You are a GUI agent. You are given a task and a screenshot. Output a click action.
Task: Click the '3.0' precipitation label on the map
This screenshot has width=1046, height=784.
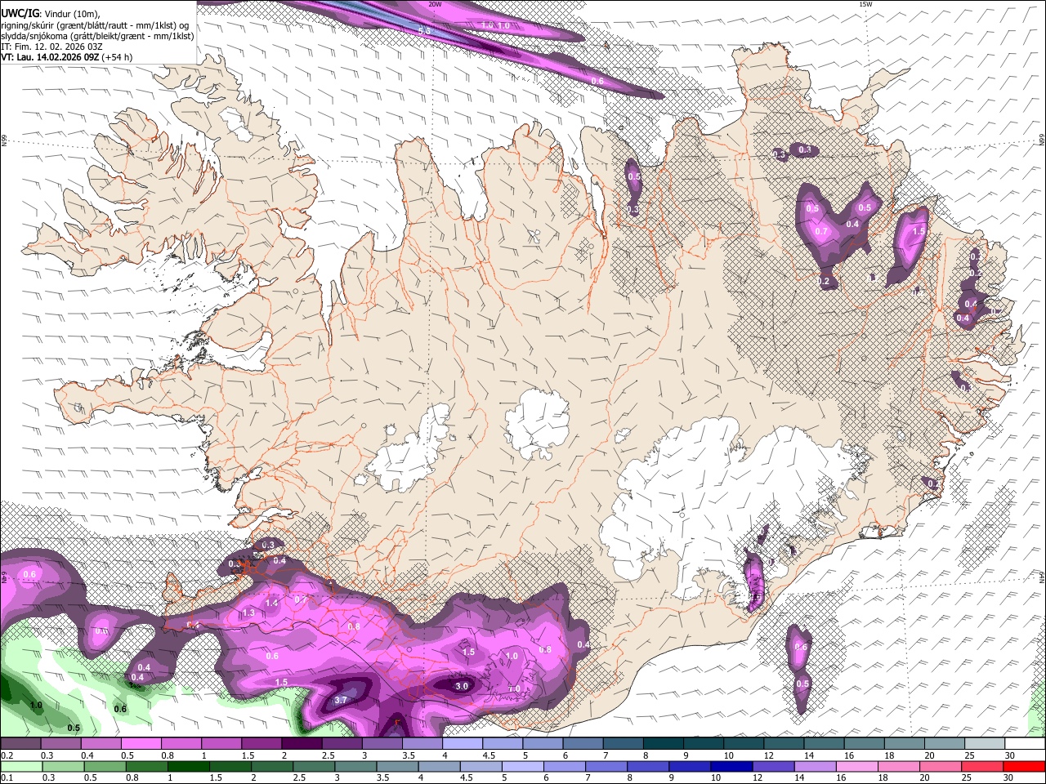462,686
